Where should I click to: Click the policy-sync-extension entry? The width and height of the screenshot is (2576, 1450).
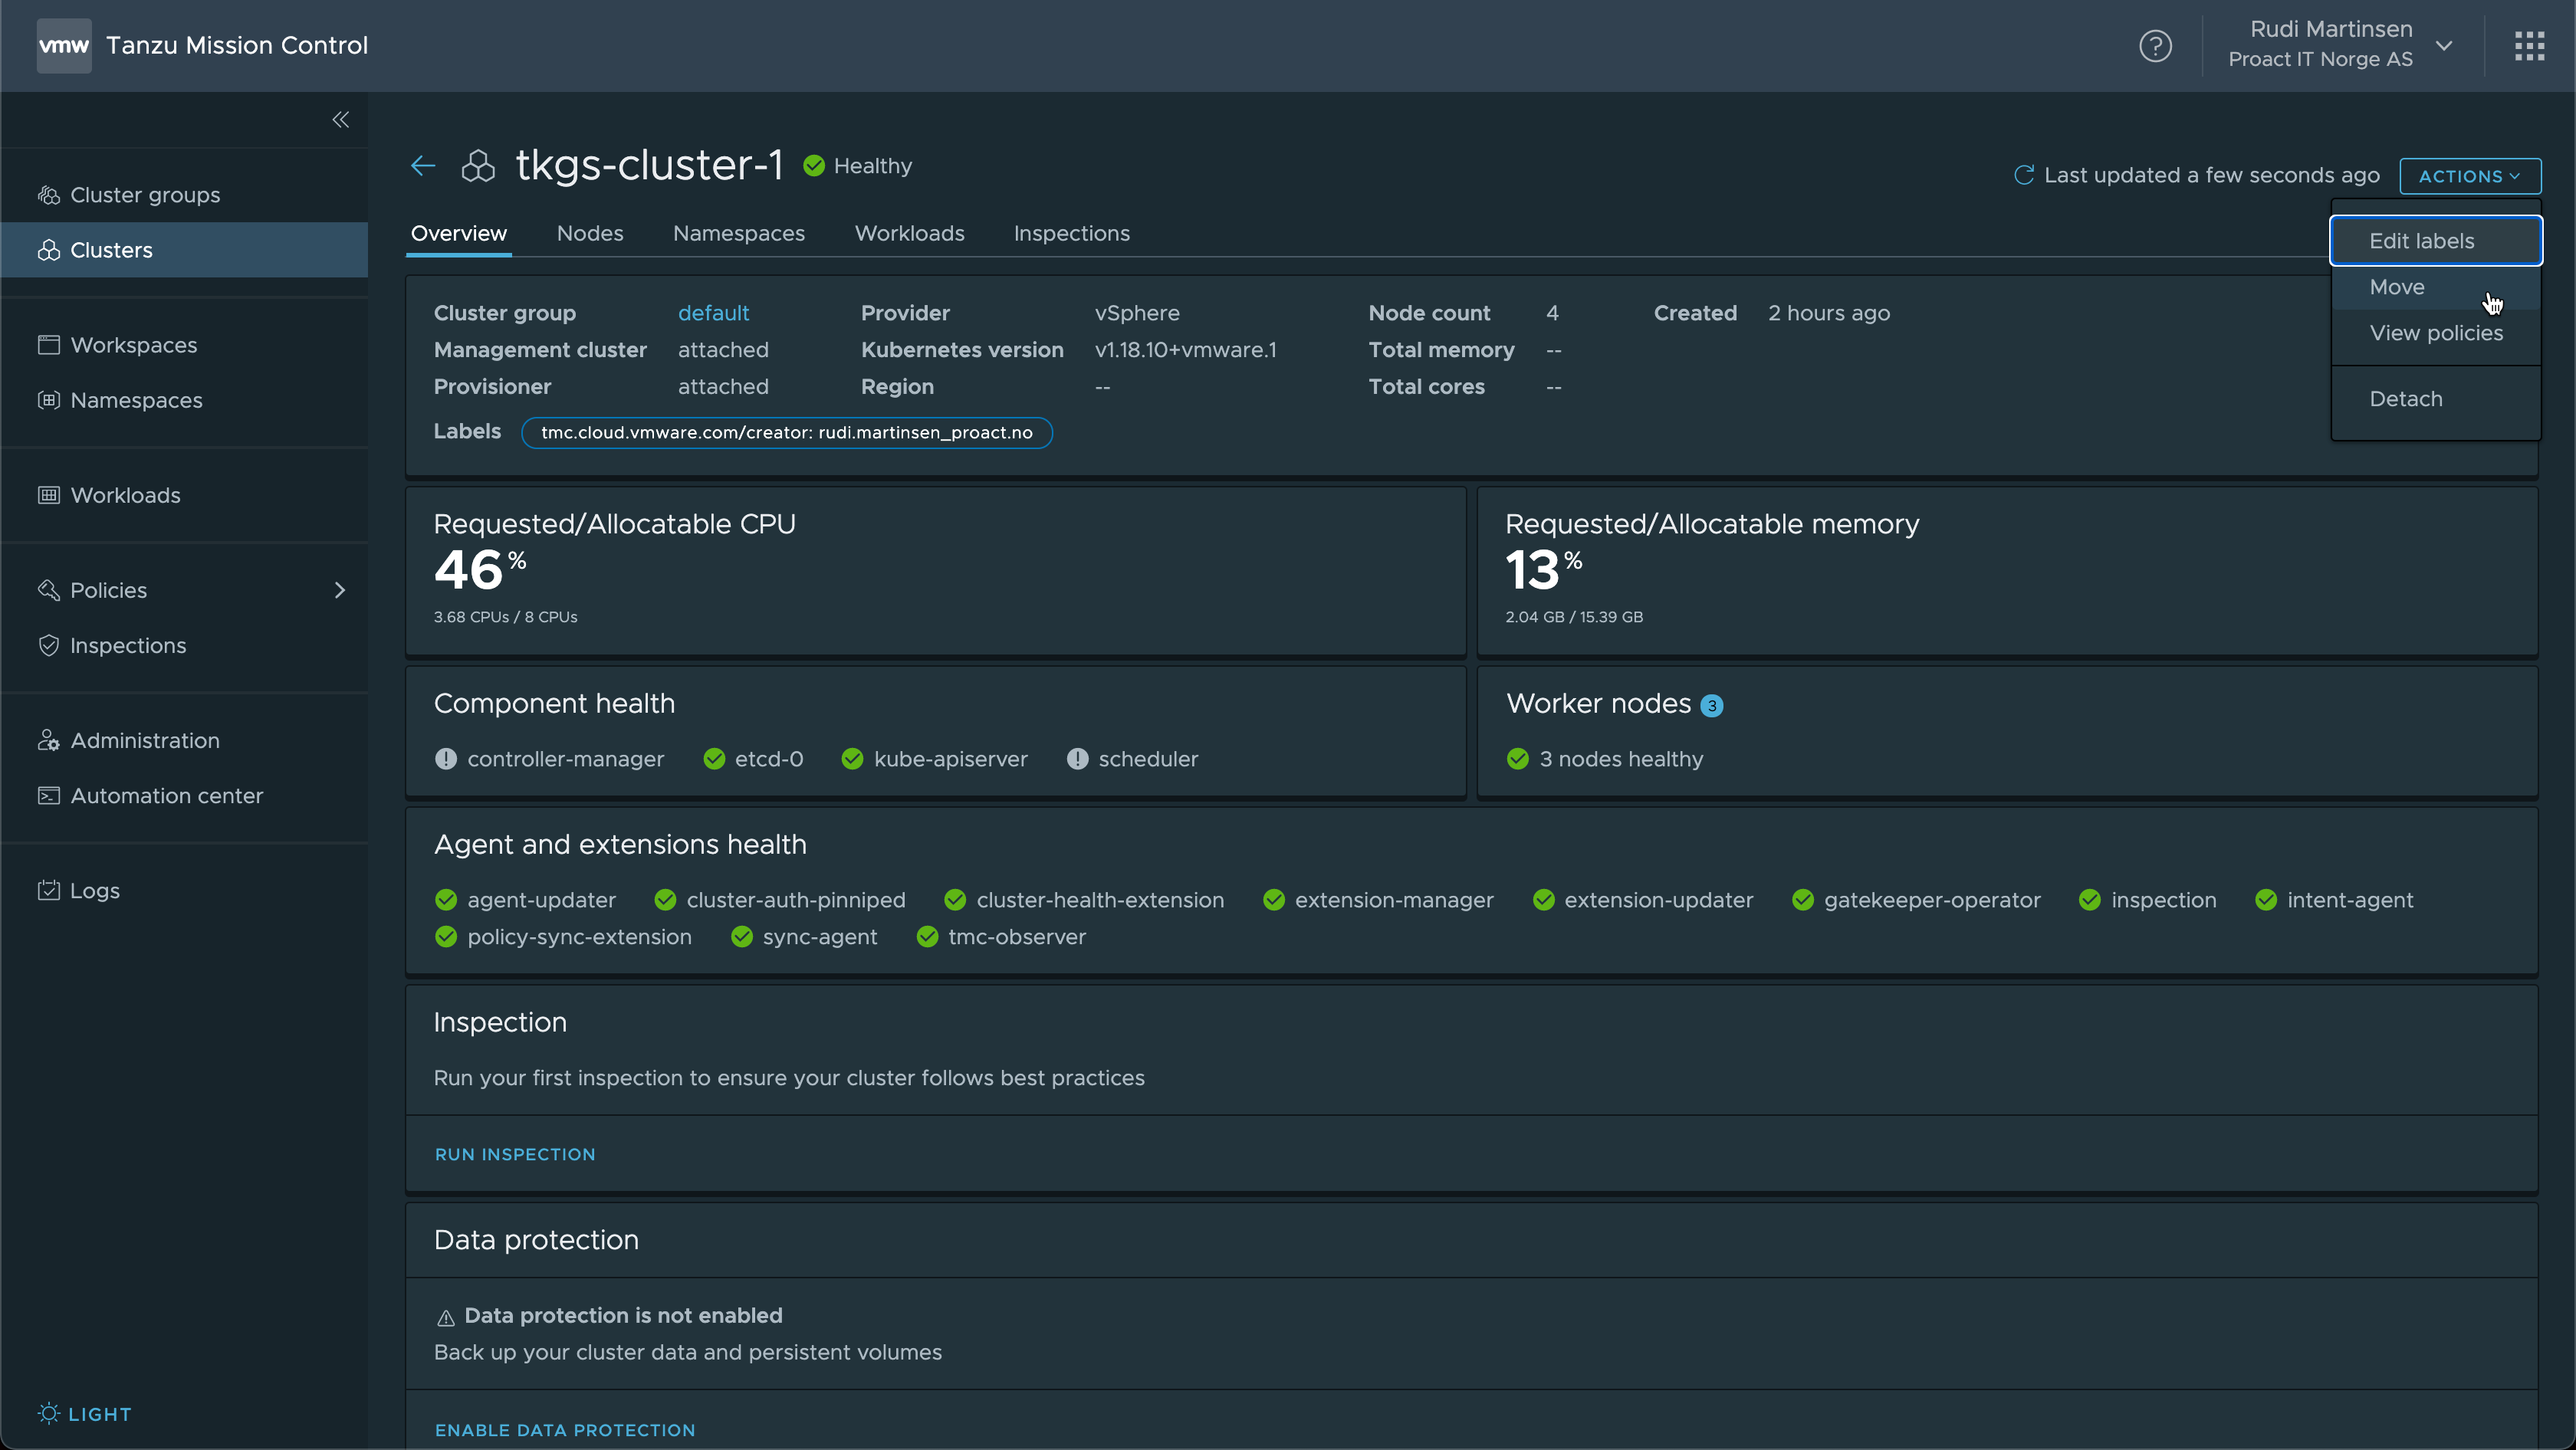pyautogui.click(x=564, y=937)
